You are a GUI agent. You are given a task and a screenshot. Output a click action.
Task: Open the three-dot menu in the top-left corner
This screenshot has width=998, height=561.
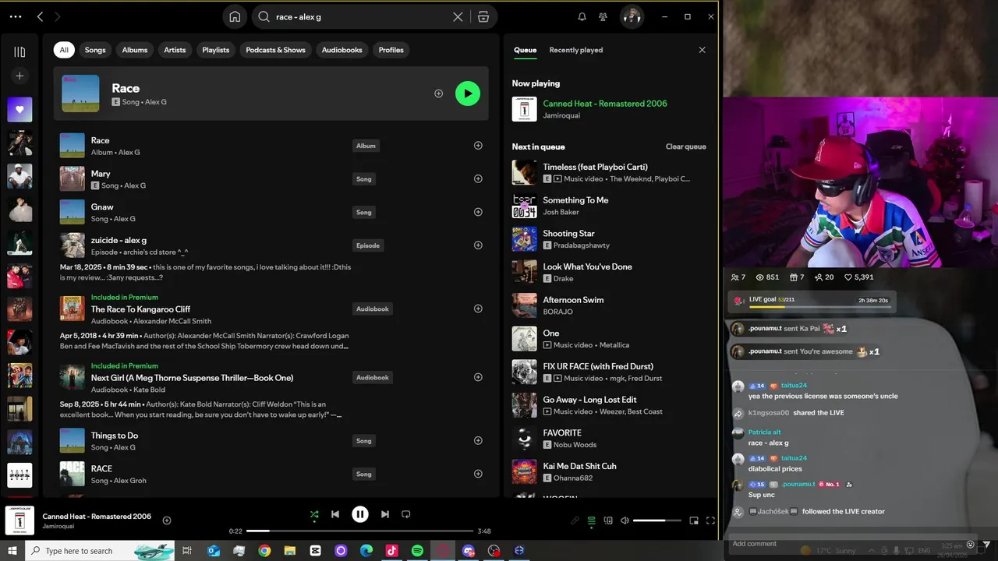(16, 16)
